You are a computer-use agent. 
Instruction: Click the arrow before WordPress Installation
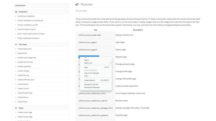16,16
